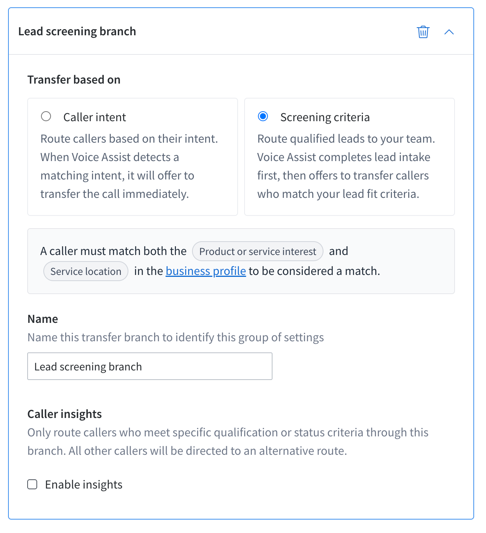Screen dimensions: 486x533
Task: Click the Name field heading label
Action: pos(43,319)
